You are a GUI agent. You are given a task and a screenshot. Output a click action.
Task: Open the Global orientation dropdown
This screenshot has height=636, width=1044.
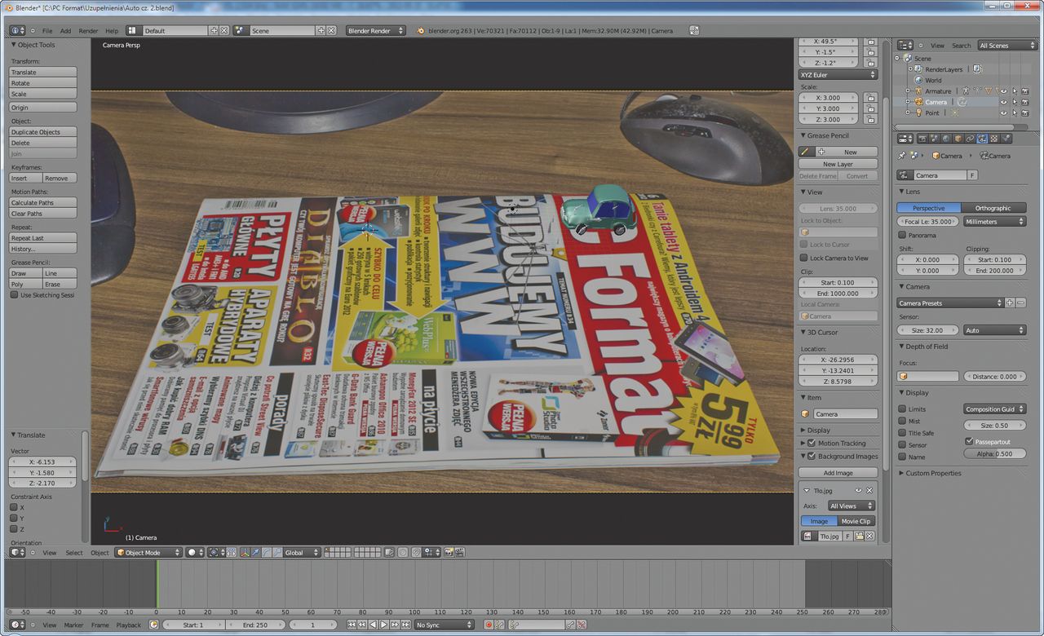[x=302, y=553]
